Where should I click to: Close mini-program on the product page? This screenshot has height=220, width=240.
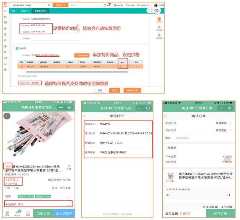(69, 107)
